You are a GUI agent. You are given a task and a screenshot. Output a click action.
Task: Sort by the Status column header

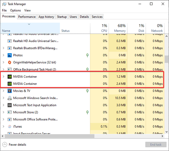coord(75,28)
